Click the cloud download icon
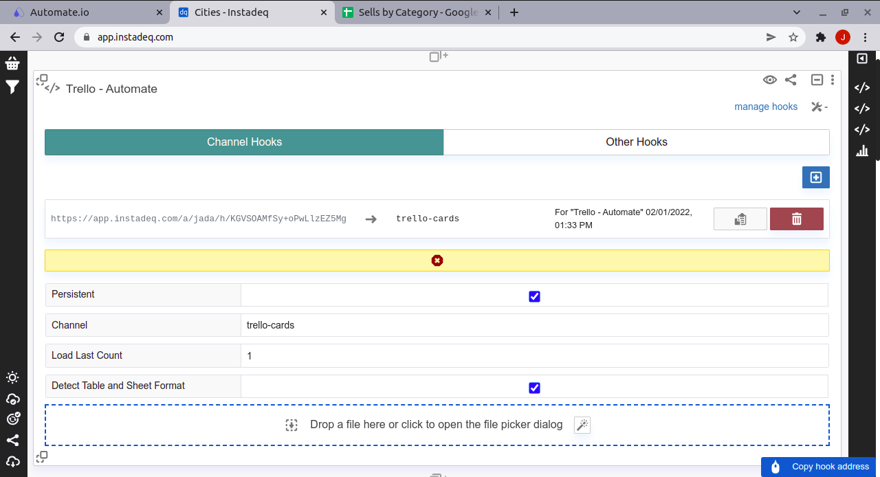 12,461
